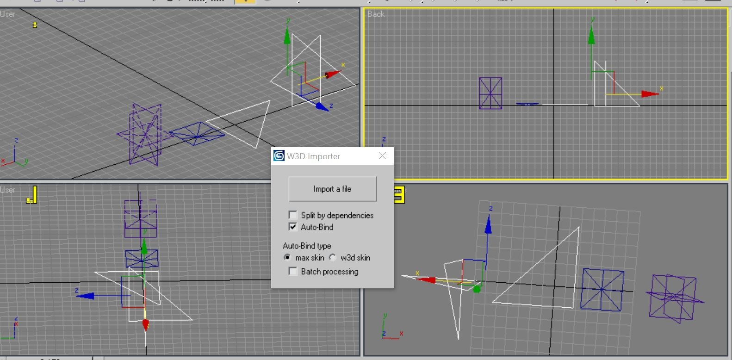732x360 pixels.
Task: Open the upper-left User viewport label menu
Action: pos(7,14)
